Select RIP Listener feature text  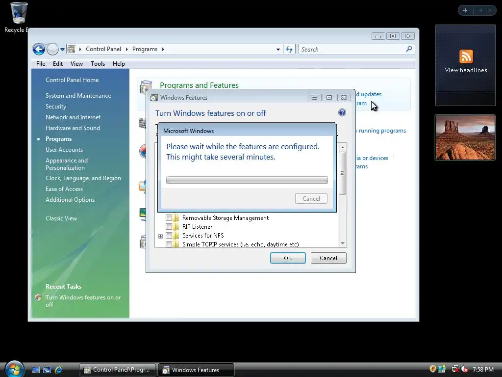[x=197, y=227]
